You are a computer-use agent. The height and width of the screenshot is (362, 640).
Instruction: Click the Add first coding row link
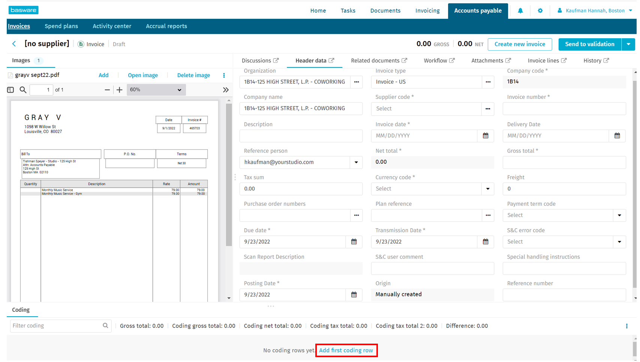coord(346,350)
